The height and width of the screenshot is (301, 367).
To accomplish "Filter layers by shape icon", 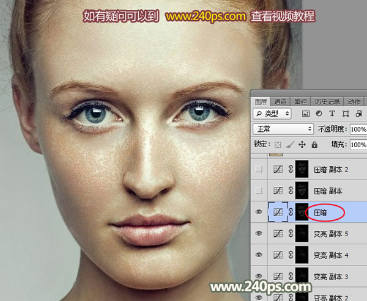I will tap(346, 114).
